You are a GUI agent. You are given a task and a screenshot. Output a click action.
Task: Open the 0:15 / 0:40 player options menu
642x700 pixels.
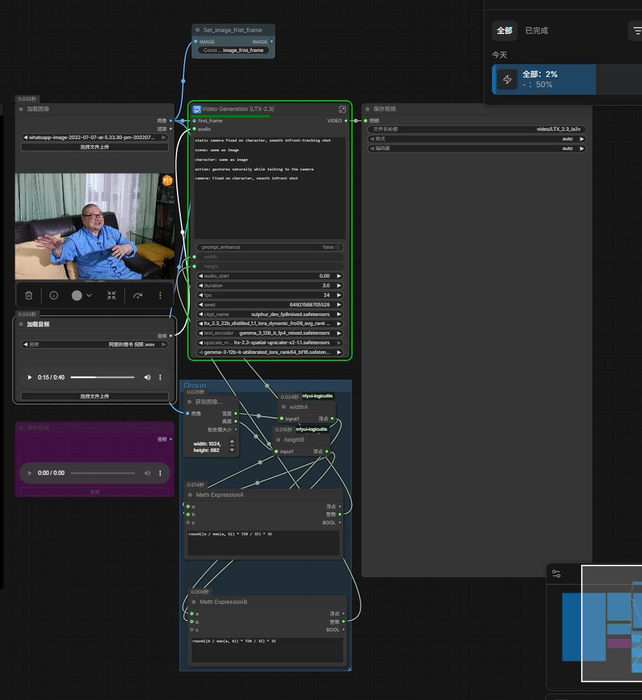(x=160, y=377)
